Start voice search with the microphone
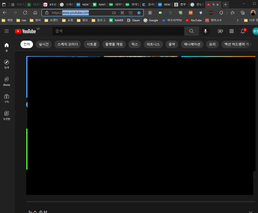The width and height of the screenshot is (258, 213). [x=205, y=31]
